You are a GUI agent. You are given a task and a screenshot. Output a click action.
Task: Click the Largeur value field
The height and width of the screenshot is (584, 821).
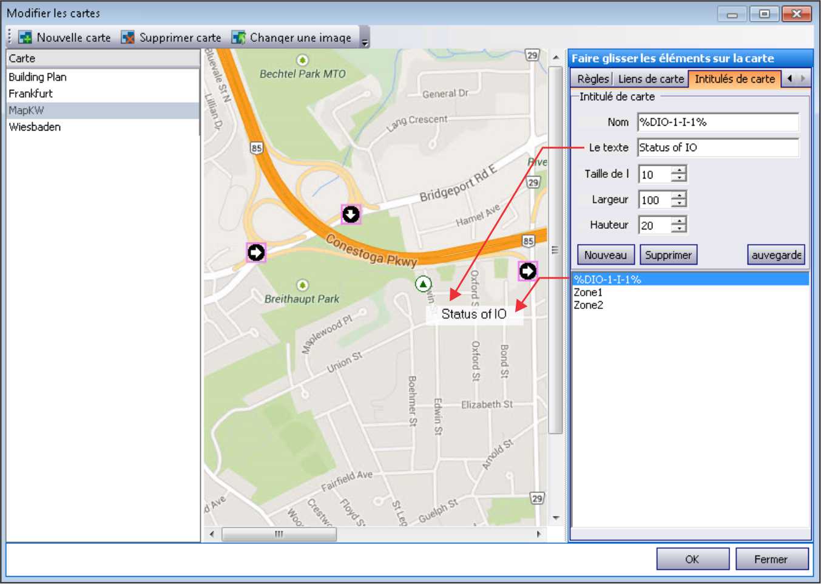coord(655,200)
